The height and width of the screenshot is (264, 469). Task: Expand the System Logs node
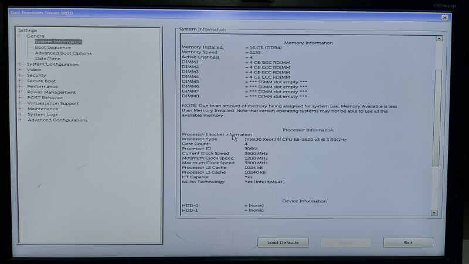[x=20, y=114]
